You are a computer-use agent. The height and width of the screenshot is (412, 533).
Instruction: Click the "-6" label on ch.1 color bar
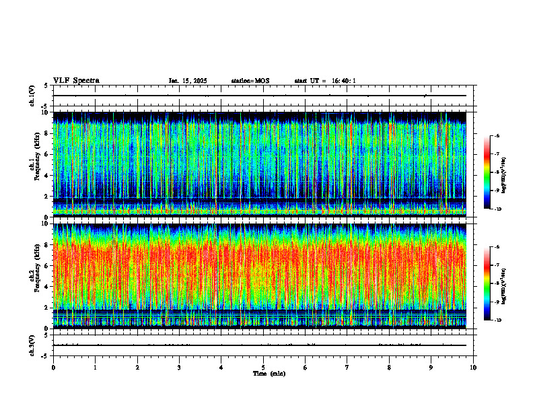pos(497,136)
